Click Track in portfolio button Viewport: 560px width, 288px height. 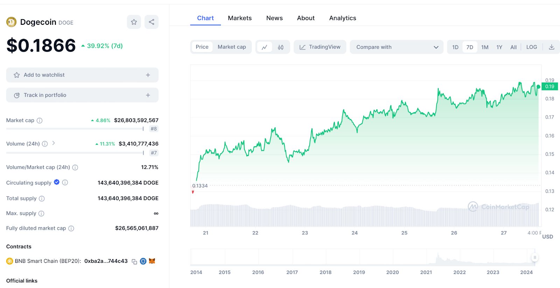[x=82, y=95]
